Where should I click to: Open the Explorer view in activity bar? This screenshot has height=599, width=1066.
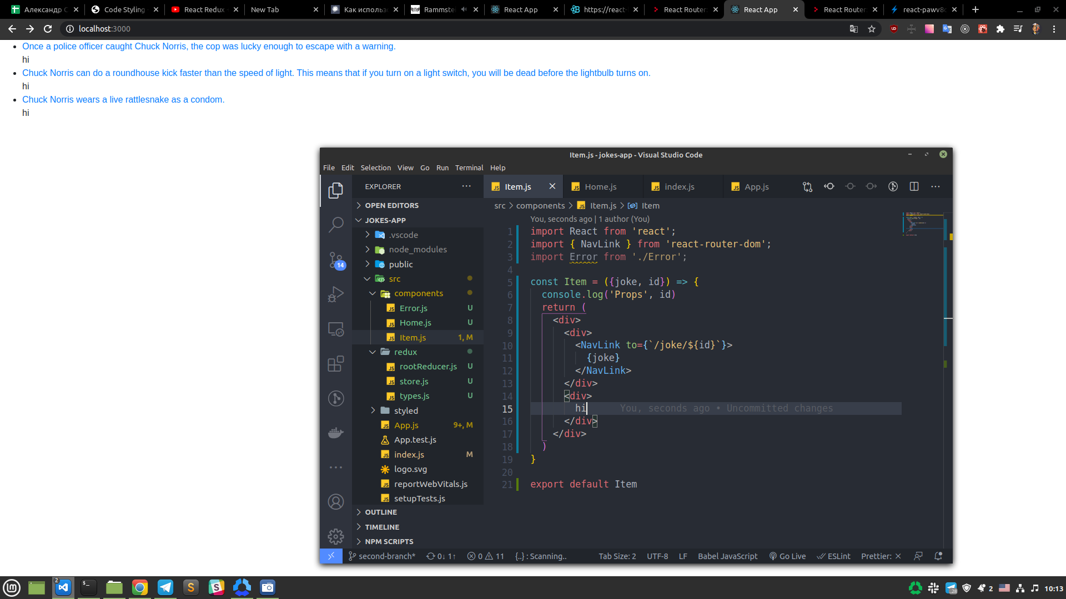click(335, 190)
